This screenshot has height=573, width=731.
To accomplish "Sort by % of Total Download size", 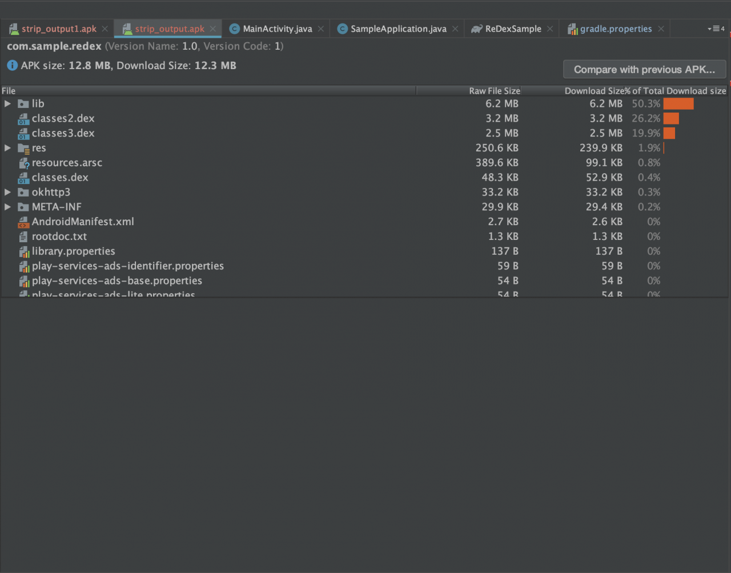I will 676,91.
